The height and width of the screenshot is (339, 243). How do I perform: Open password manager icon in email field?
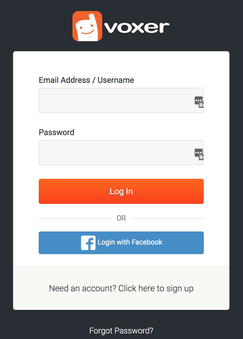(x=198, y=100)
